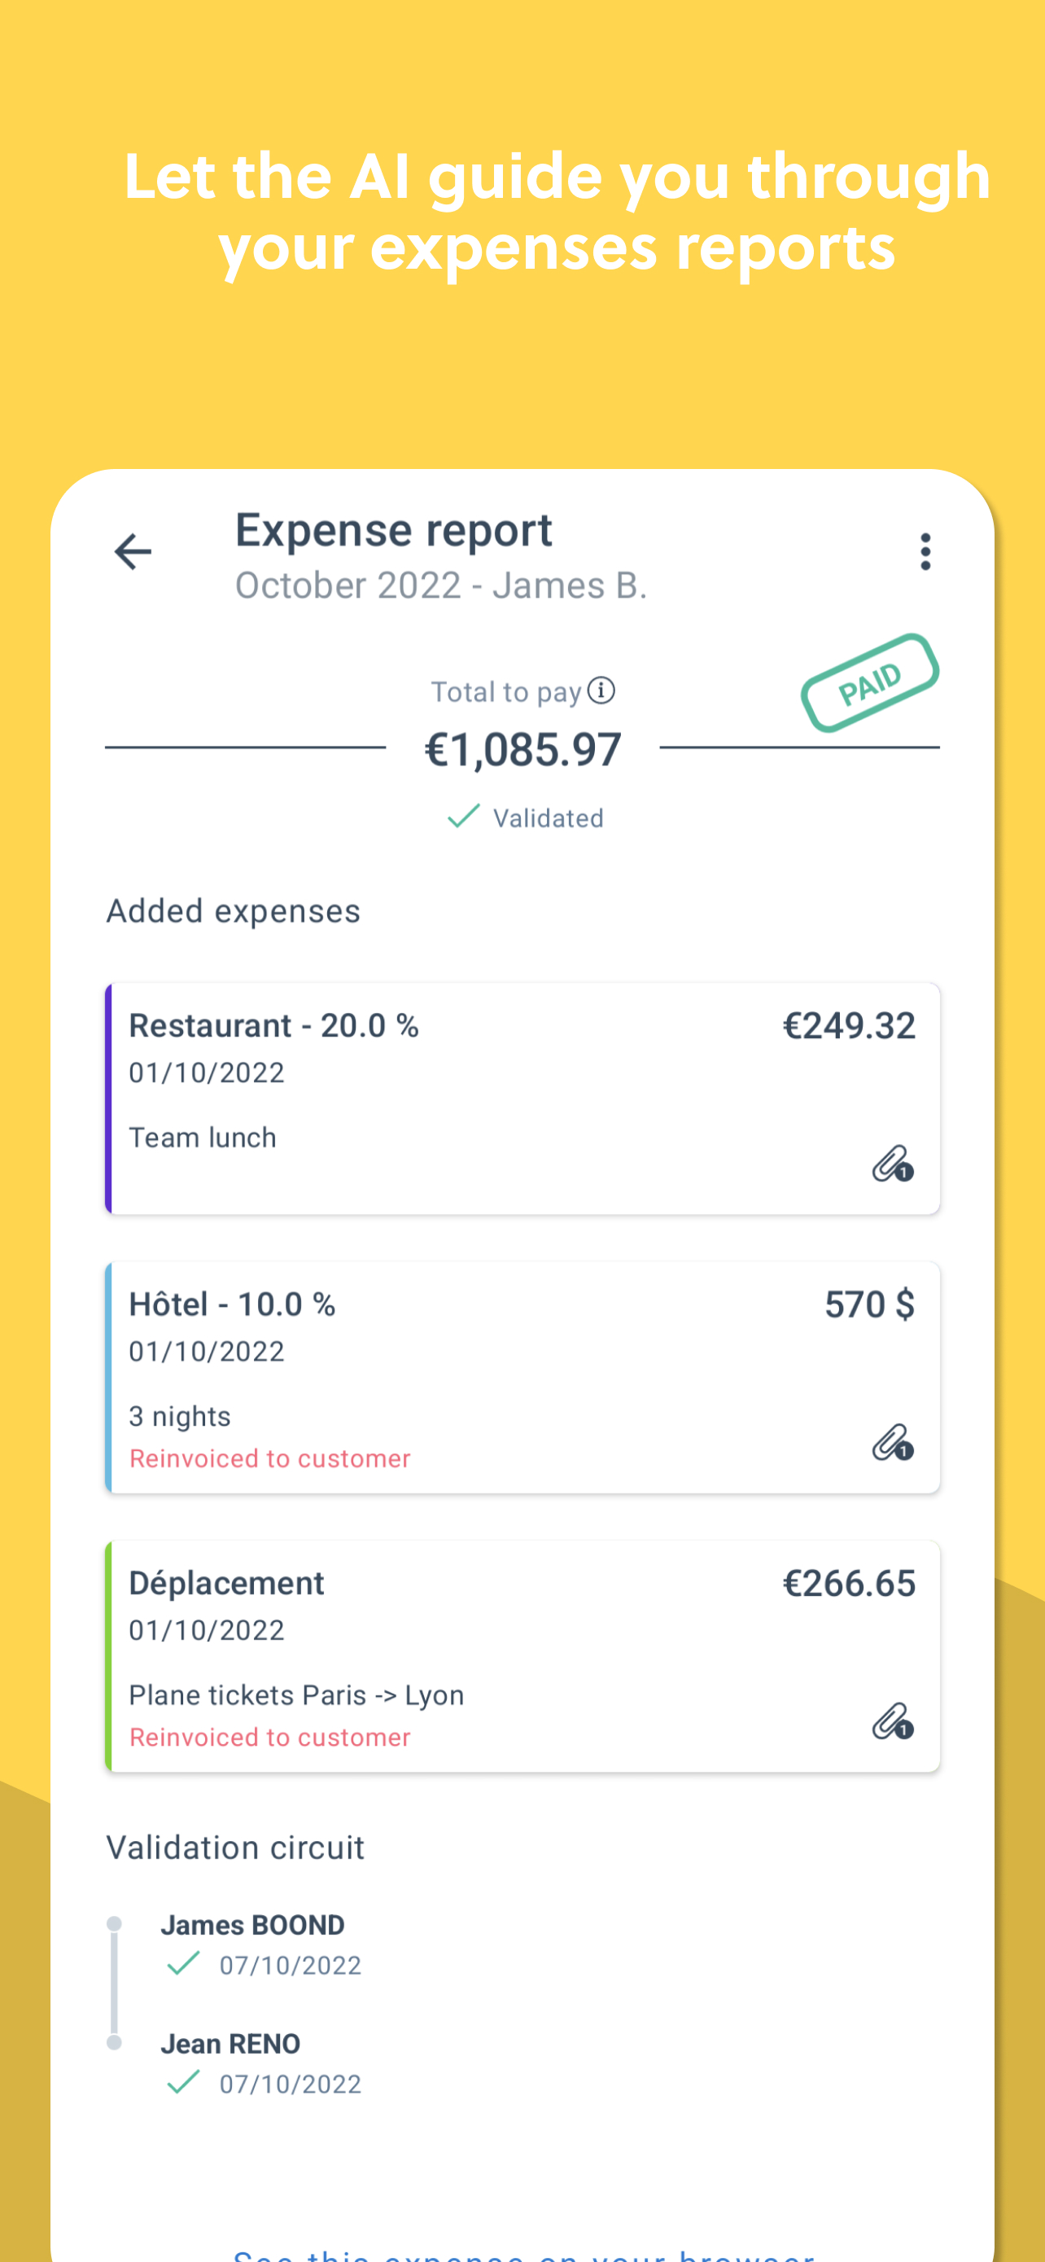The width and height of the screenshot is (1045, 2262).
Task: Tap Reinvoiced to customer under 3 nights
Action: 270,1458
